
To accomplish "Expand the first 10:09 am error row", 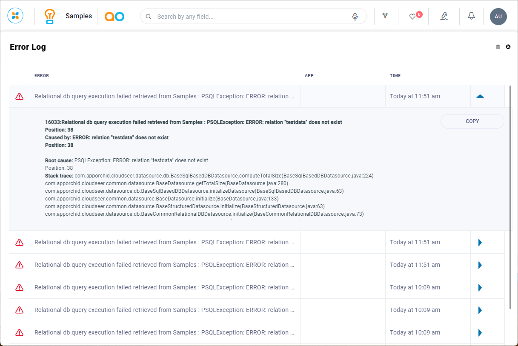I will (480, 288).
